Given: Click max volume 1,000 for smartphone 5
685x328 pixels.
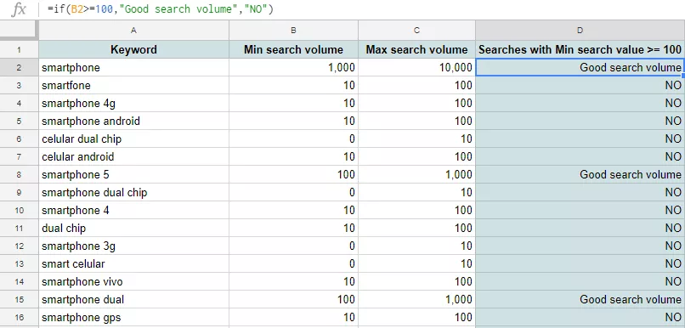Looking at the screenshot, I should coord(416,175).
